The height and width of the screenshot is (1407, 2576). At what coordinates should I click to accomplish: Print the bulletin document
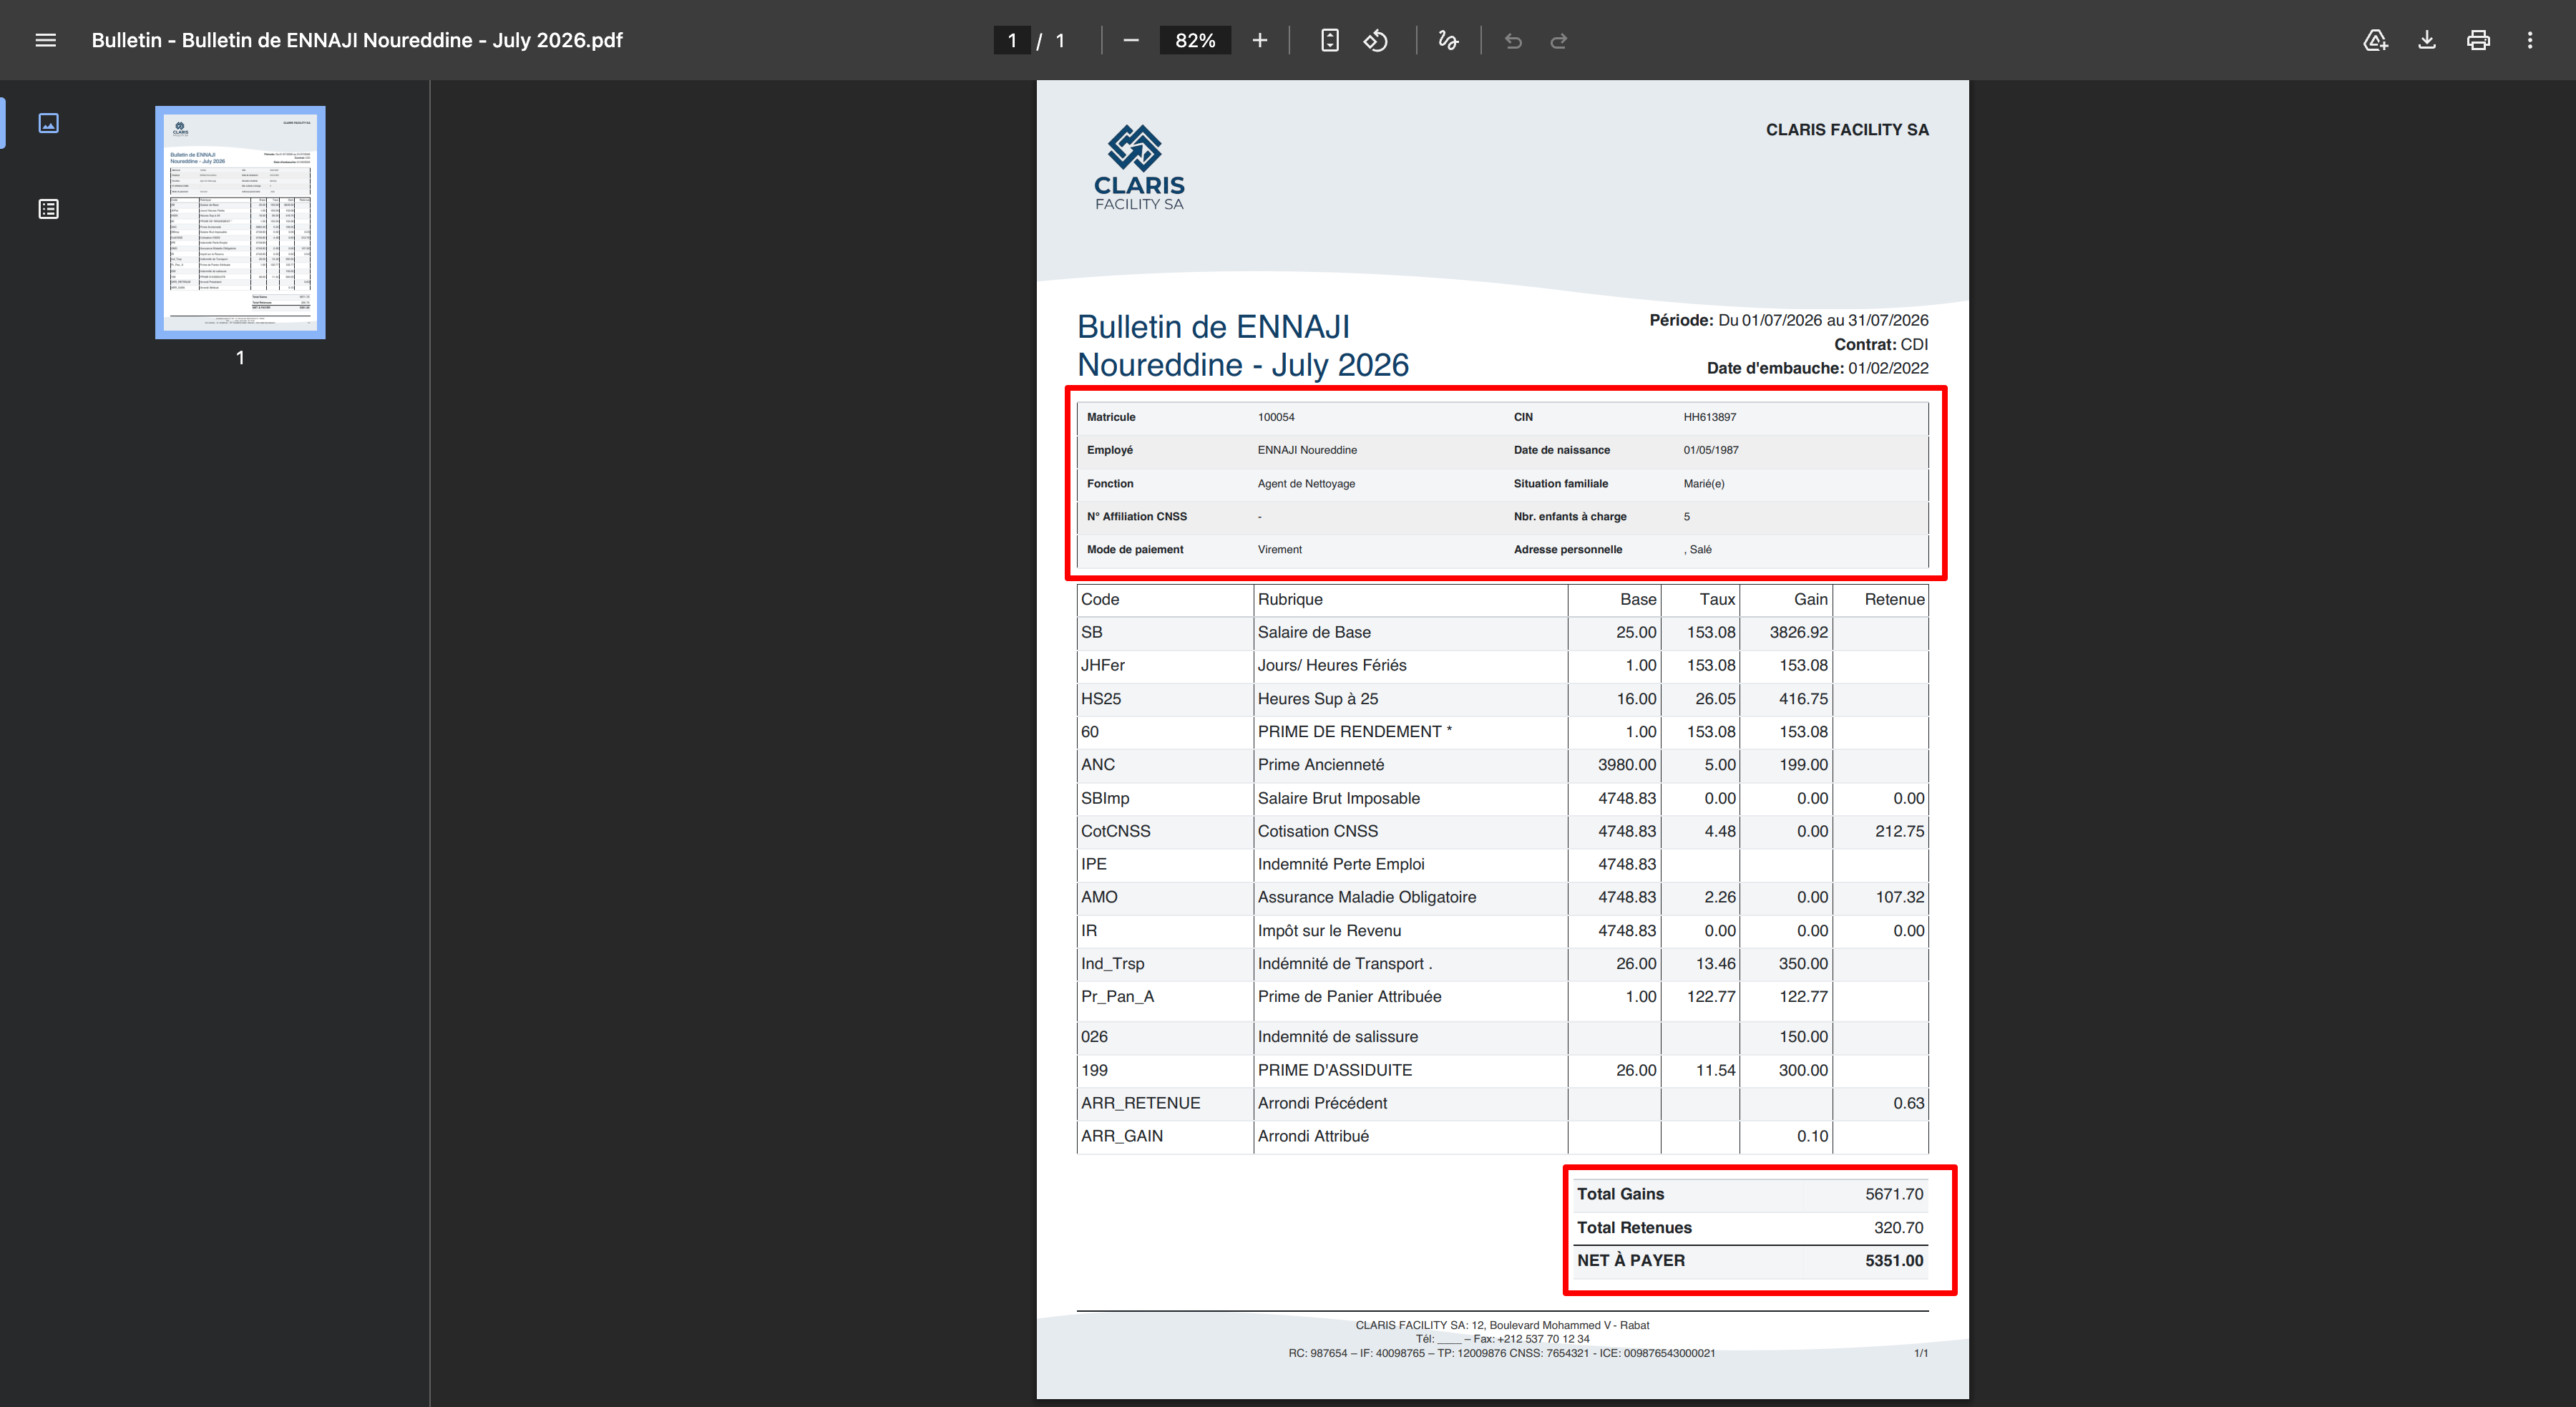[2478, 40]
